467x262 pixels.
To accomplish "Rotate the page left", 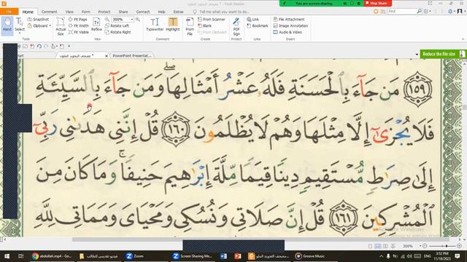I will 117,26.
